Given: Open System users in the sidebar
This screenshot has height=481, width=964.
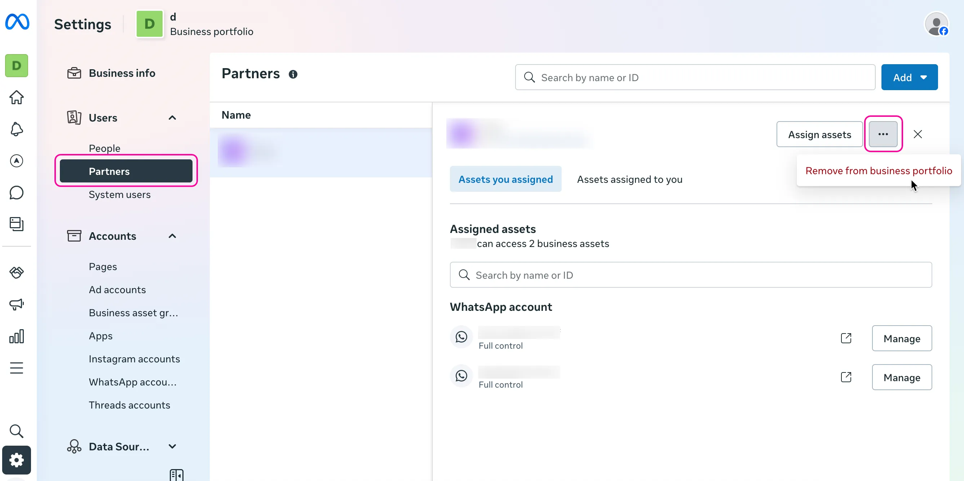Looking at the screenshot, I should (119, 195).
